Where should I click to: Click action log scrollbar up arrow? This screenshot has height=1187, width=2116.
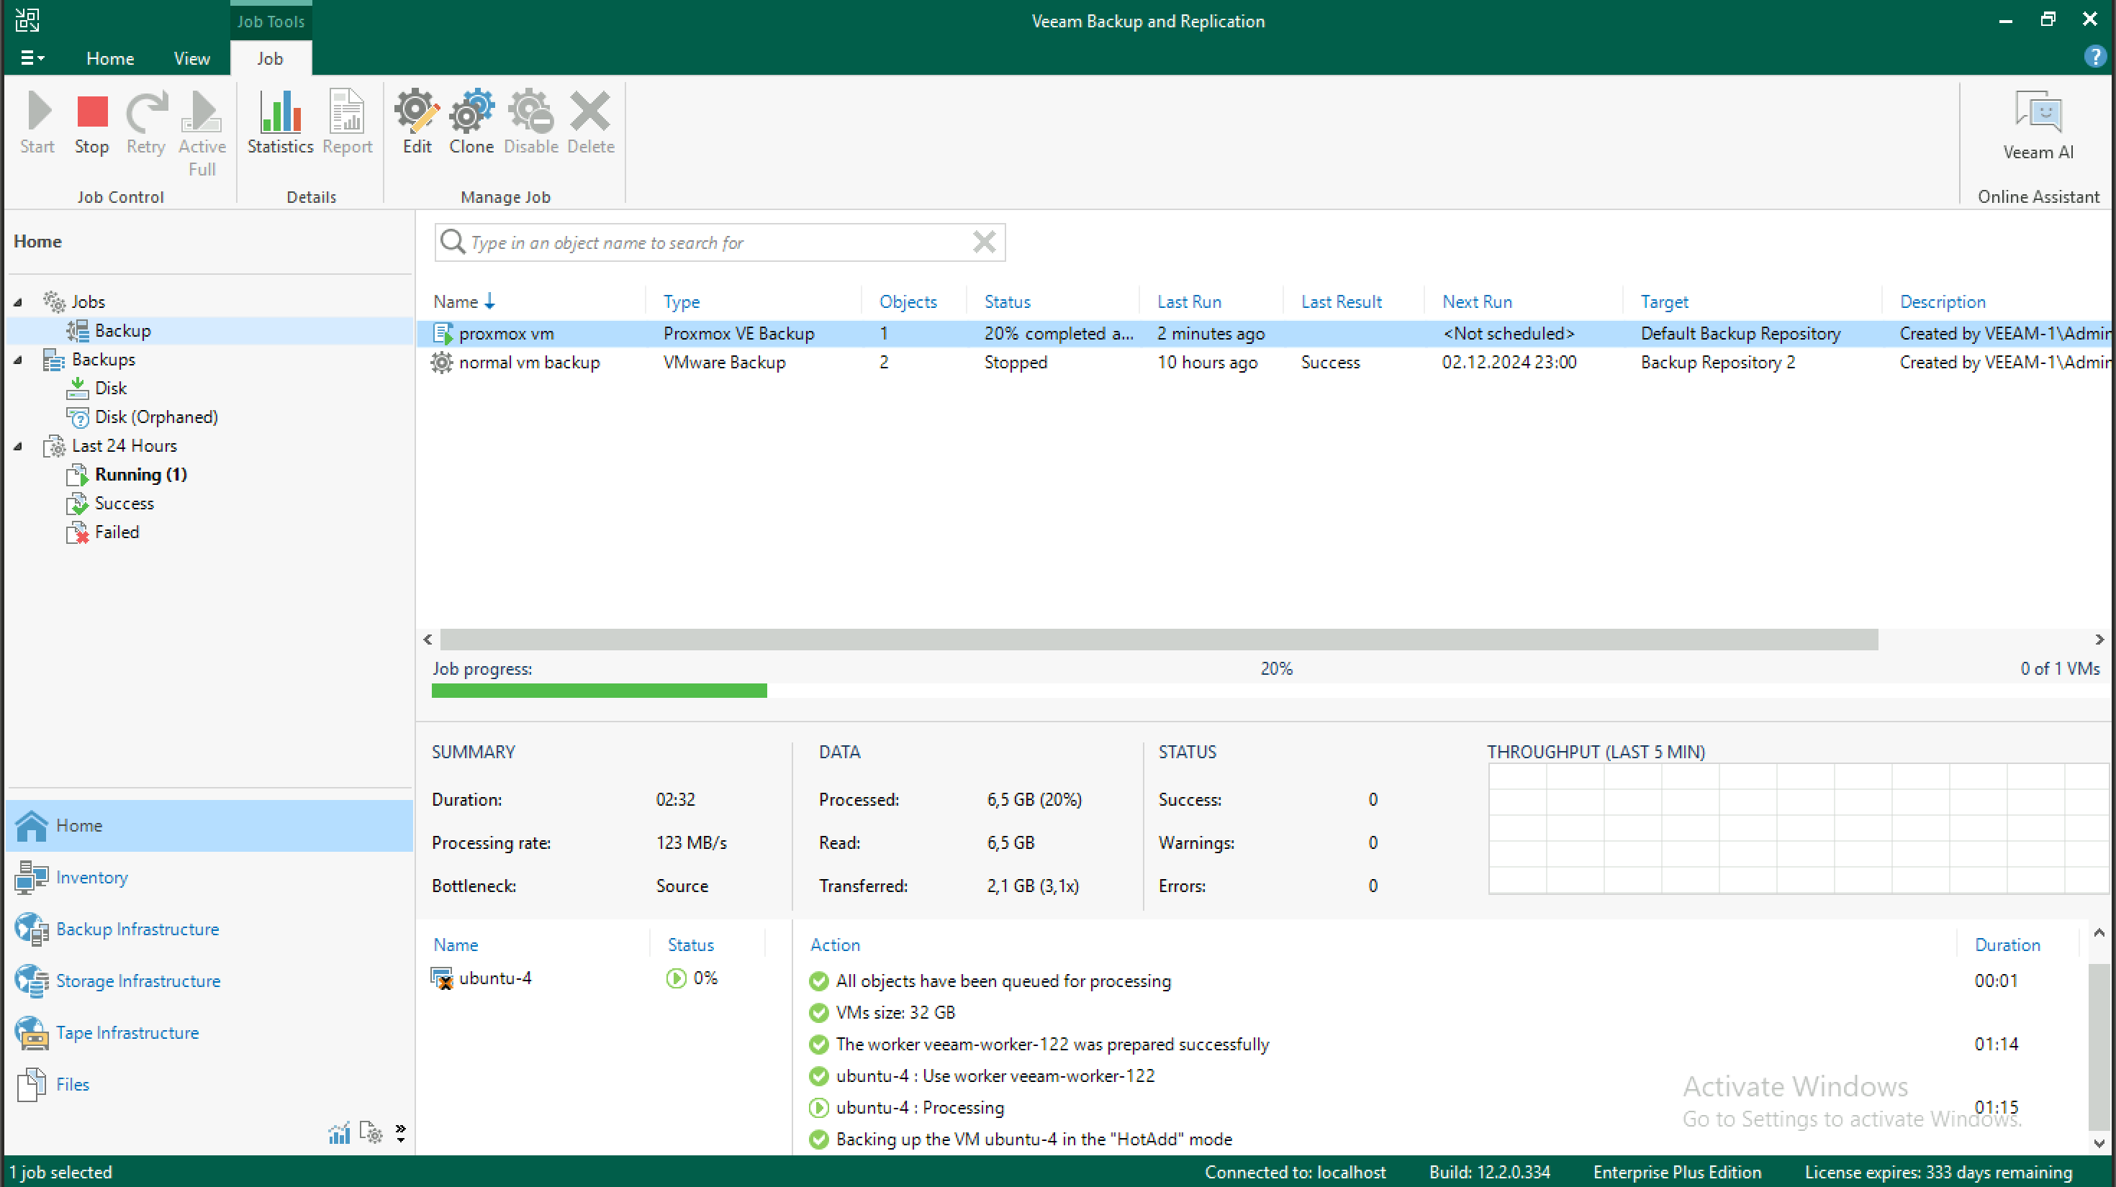[x=2099, y=932]
